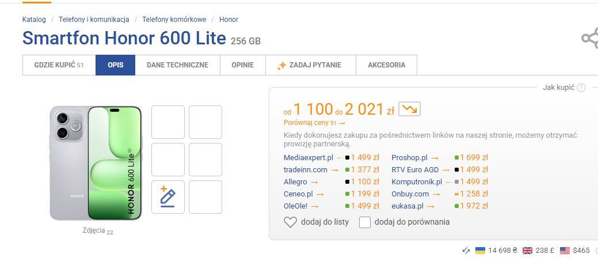Click the 1 499 zł OleOle! price
The image size is (598, 265).
365,206
